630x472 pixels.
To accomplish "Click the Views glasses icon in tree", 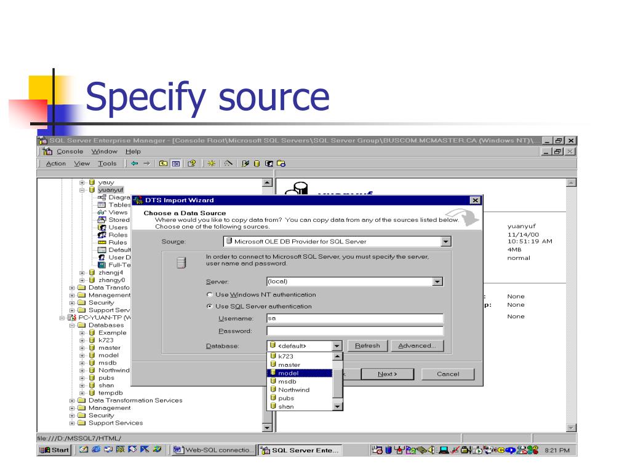I will (x=102, y=212).
